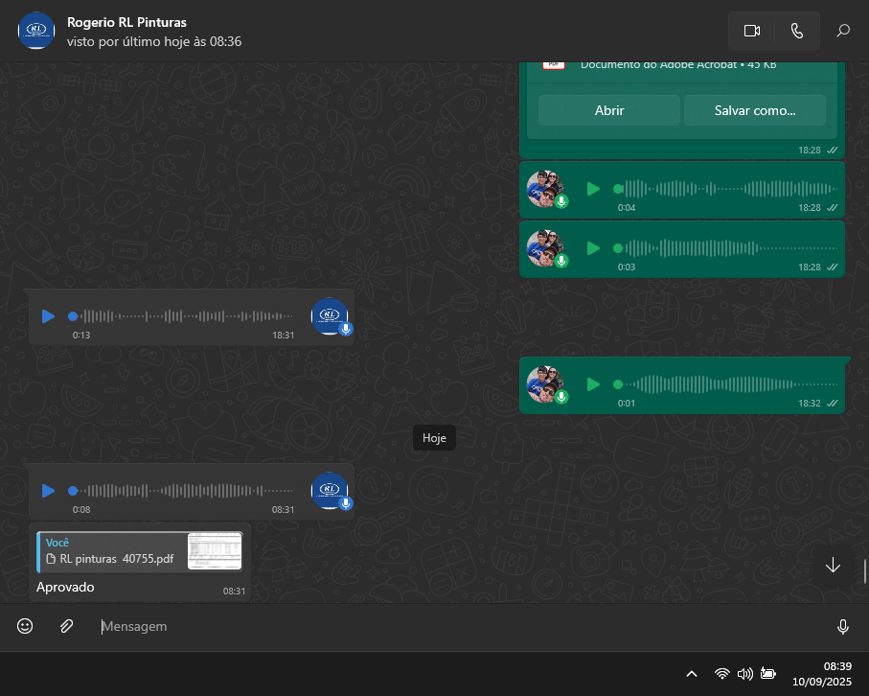Play the 0:04 sent voice message
The width and height of the screenshot is (869, 696).
(x=593, y=189)
